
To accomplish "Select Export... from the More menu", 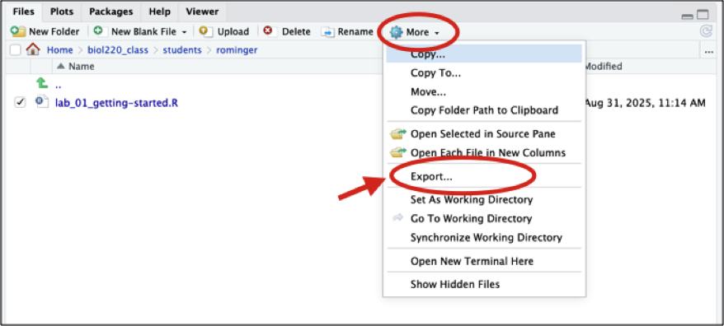I will pyautogui.click(x=484, y=176).
